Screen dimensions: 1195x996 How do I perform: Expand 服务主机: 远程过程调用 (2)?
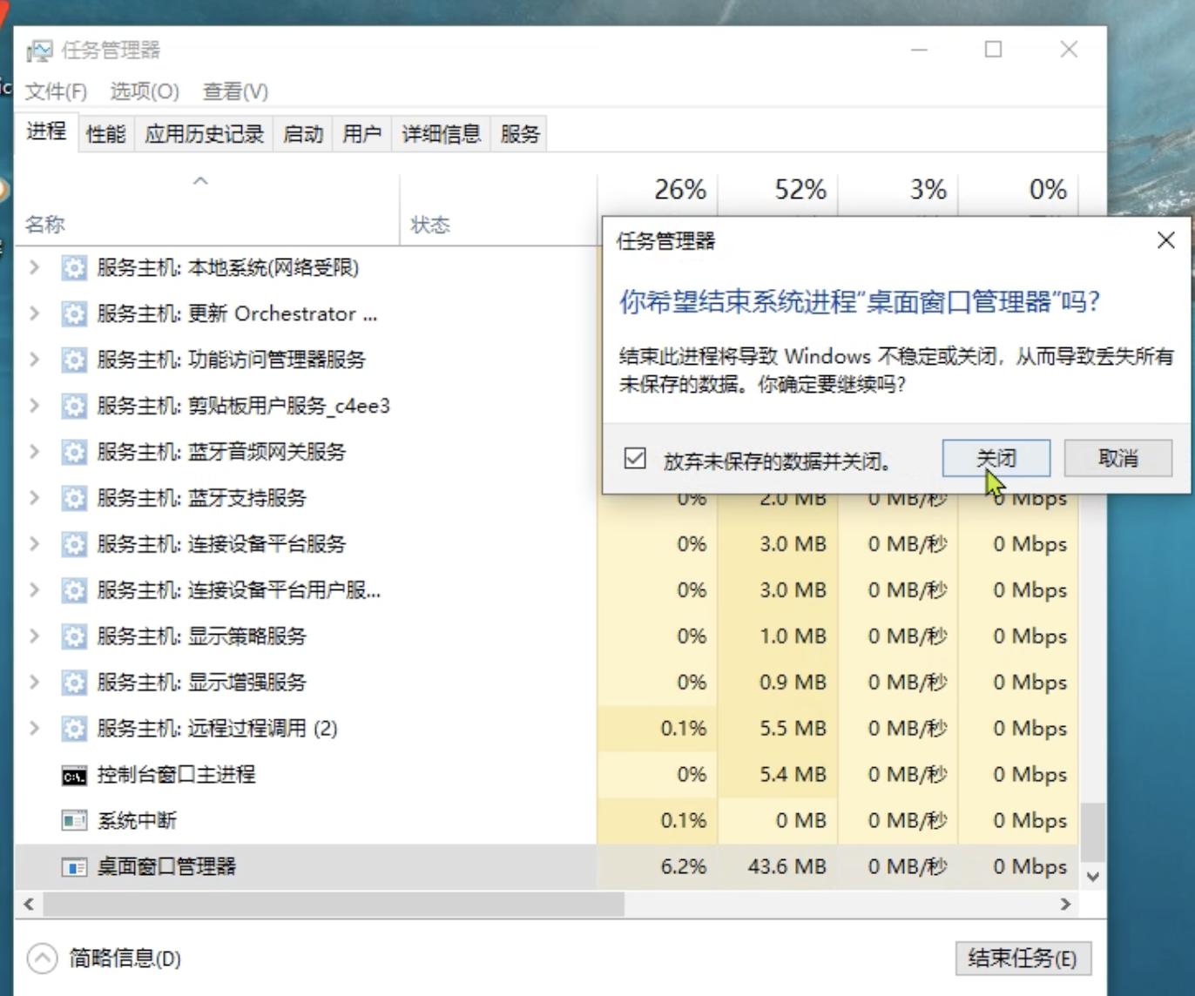[x=34, y=729]
